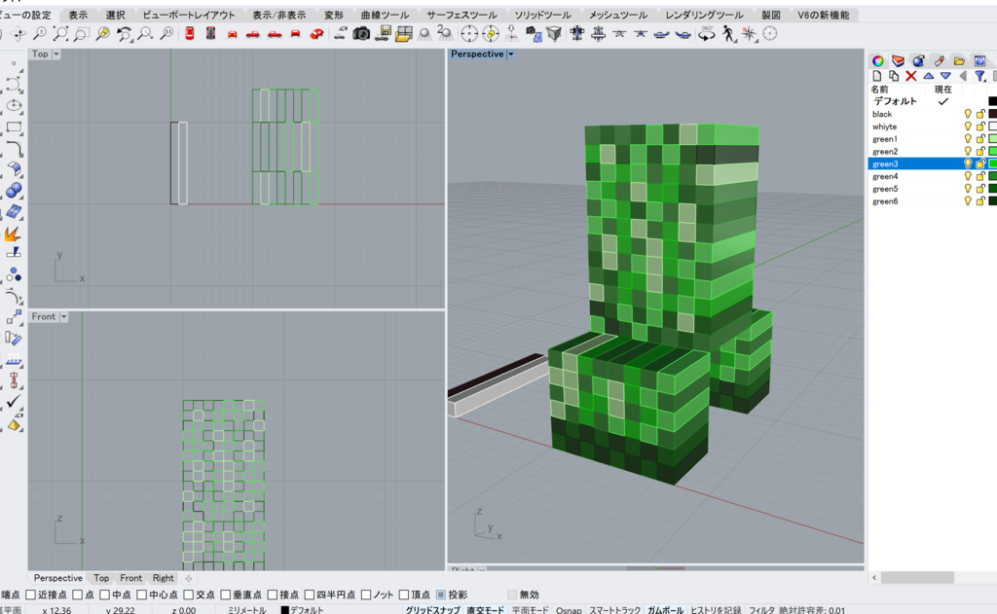This screenshot has width=997, height=614.
Task: Toggle the 交点 osnap checkbox
Action: point(188,595)
